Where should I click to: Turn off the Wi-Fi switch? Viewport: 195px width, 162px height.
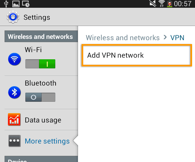coord(40,64)
